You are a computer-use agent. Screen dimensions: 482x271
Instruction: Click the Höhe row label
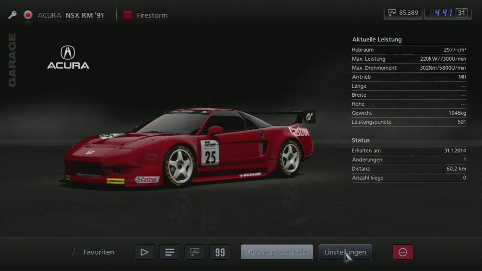pos(358,104)
